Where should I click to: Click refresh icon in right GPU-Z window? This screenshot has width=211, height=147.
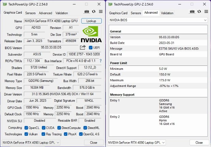199,12
